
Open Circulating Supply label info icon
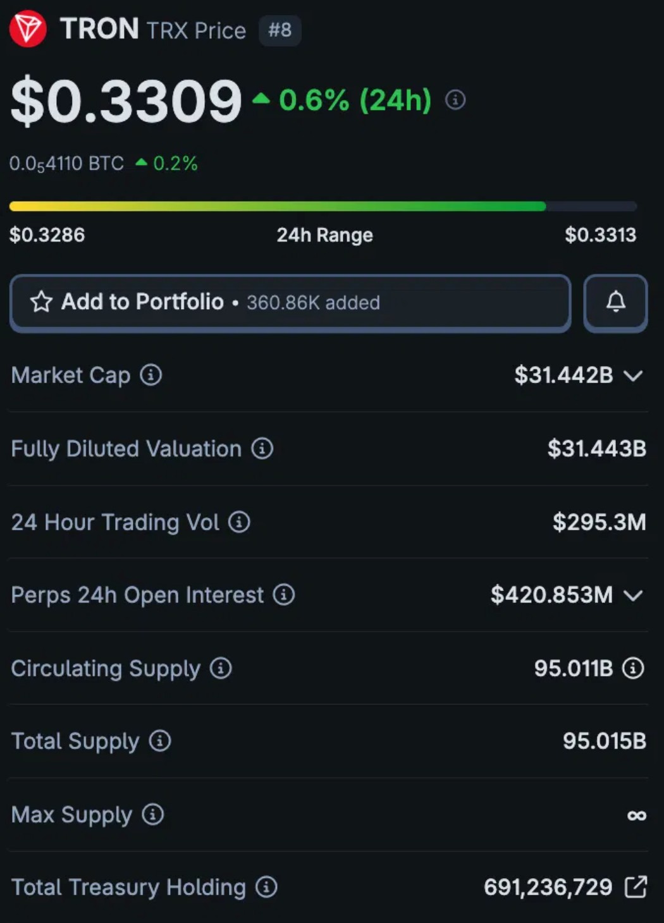click(221, 668)
